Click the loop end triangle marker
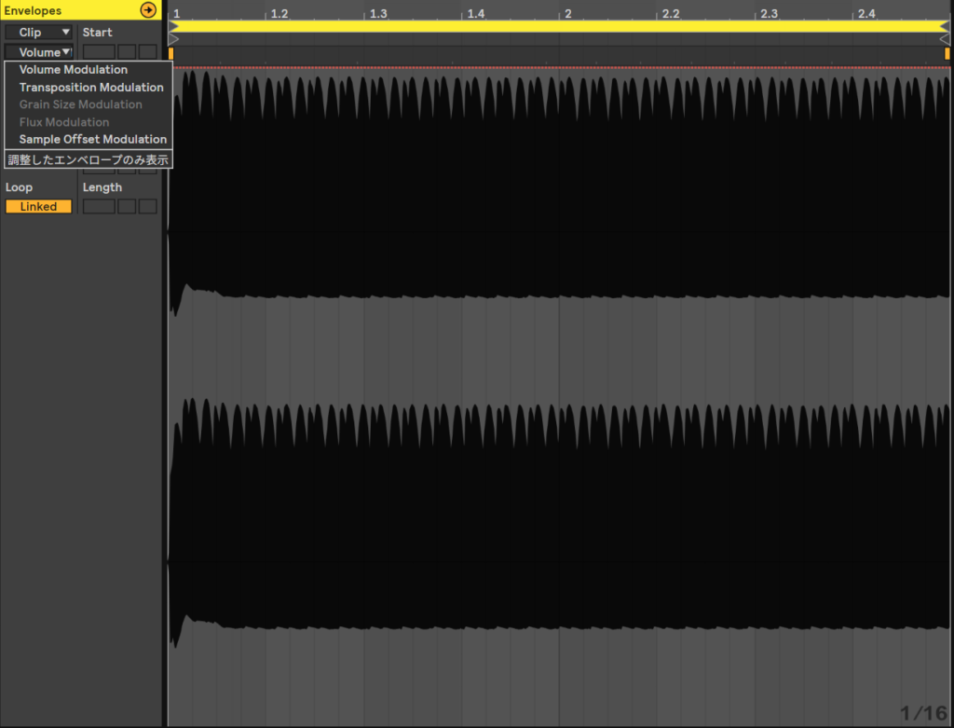The image size is (954, 728). click(x=945, y=27)
